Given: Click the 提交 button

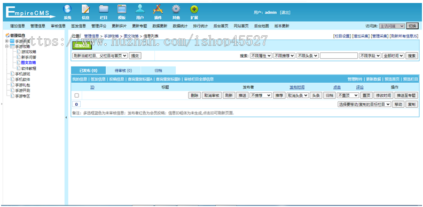Looking at the screenshot, I should tap(135, 55).
